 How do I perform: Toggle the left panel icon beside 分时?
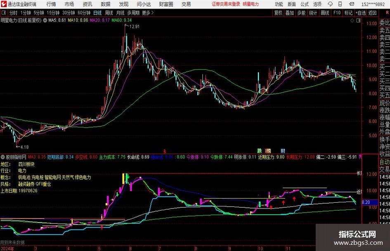pyautogui.click(x=4, y=13)
